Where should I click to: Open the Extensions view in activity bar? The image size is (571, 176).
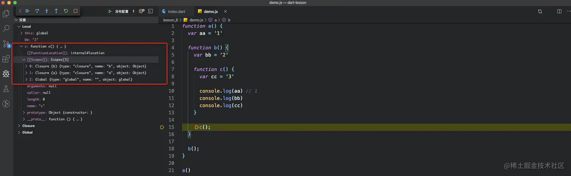(6, 59)
